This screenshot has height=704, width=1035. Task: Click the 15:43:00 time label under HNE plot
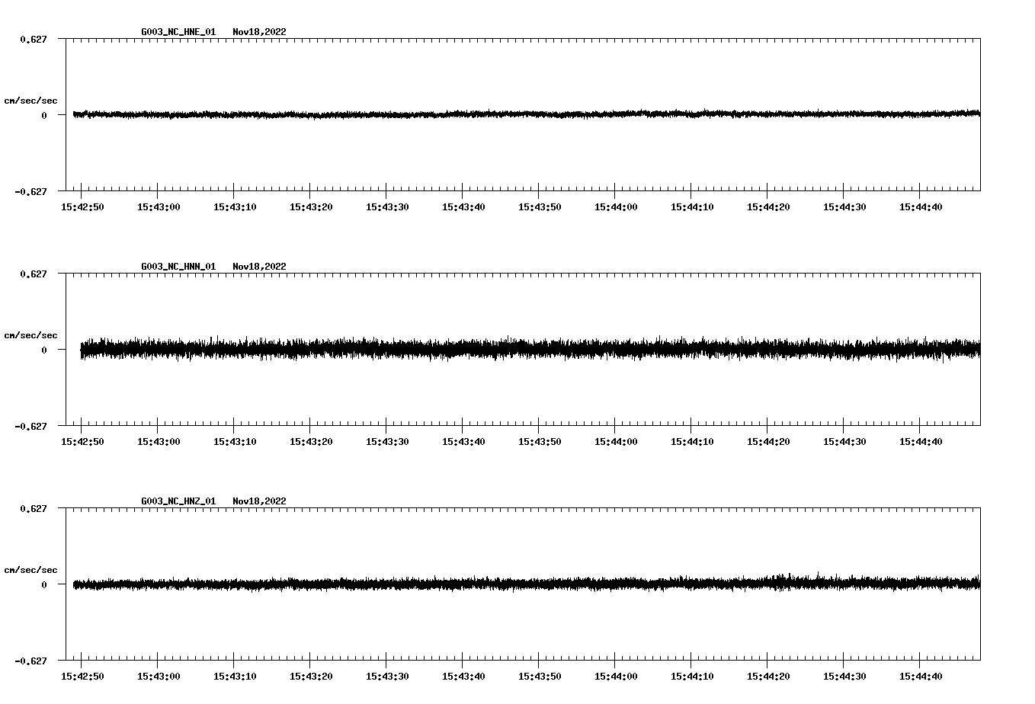(159, 207)
